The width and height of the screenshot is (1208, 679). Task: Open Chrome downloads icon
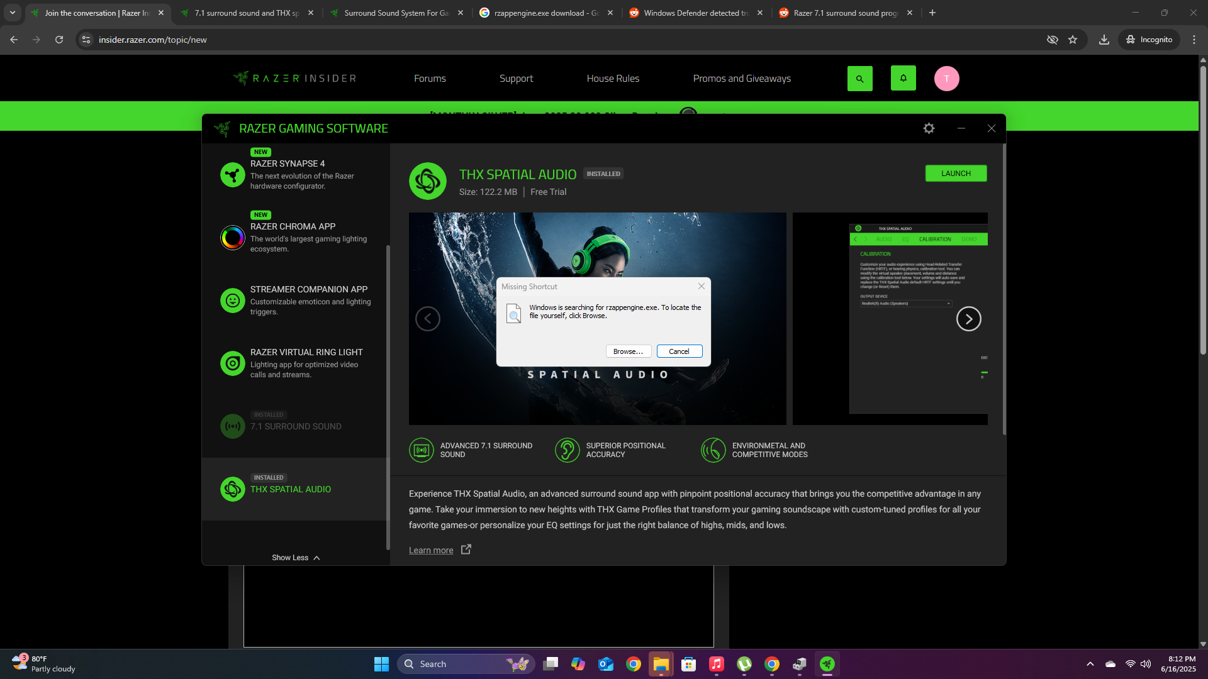click(1104, 40)
